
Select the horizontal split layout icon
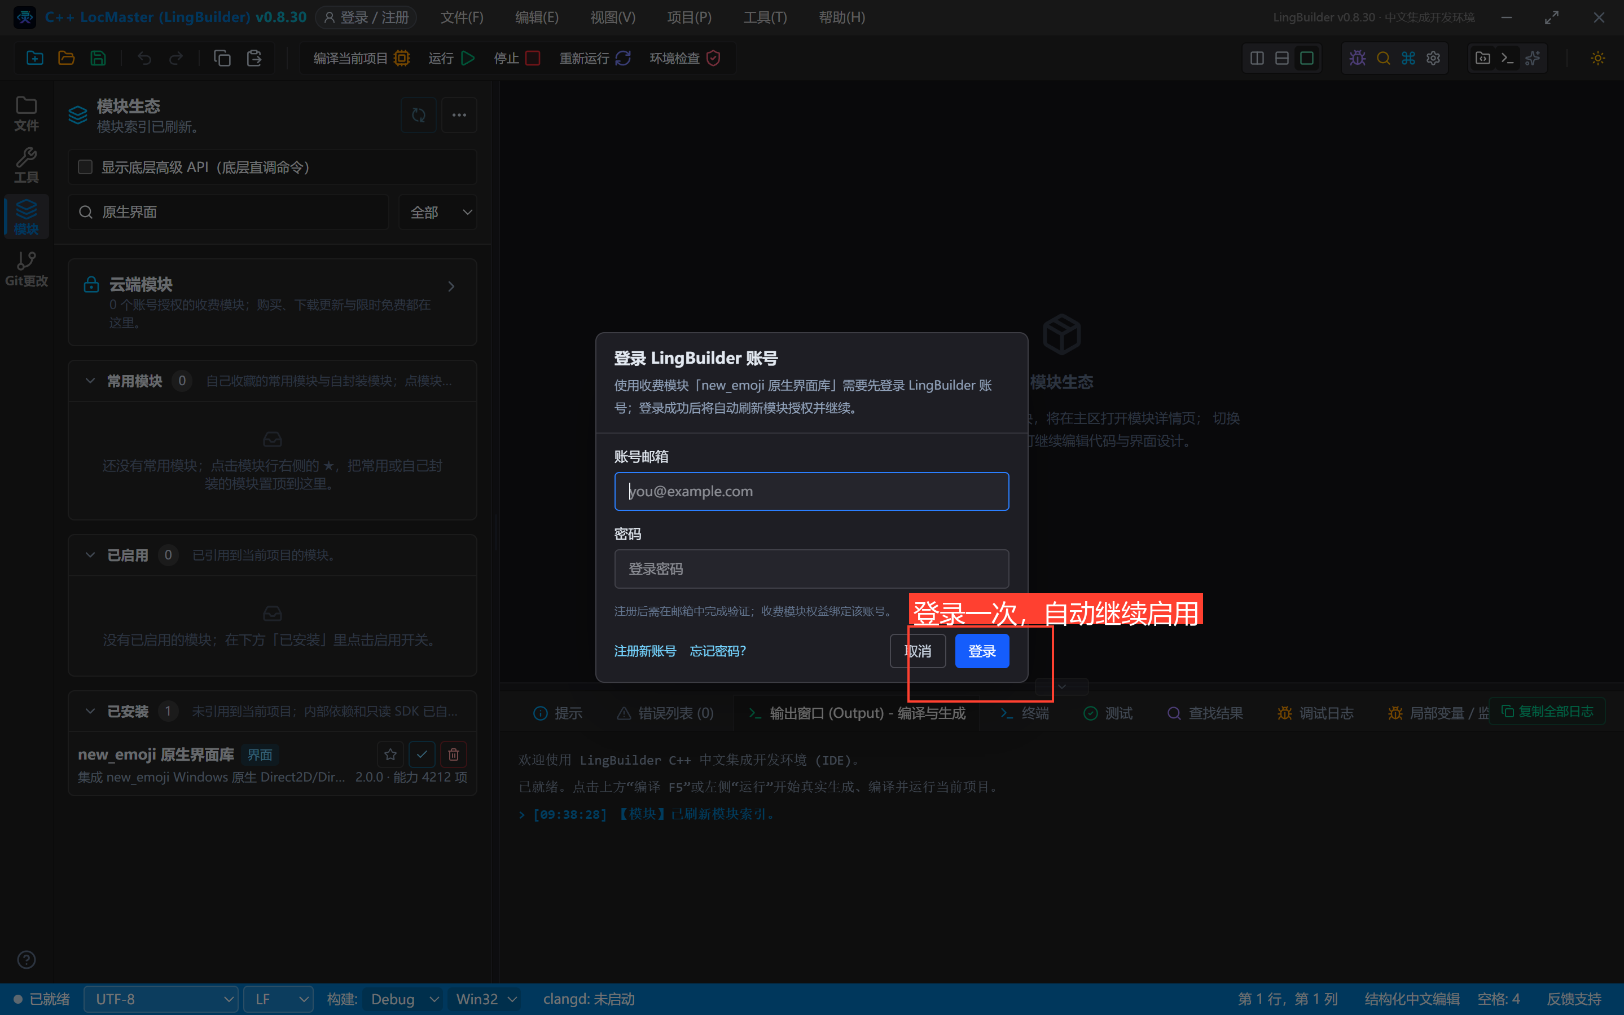[1282, 59]
